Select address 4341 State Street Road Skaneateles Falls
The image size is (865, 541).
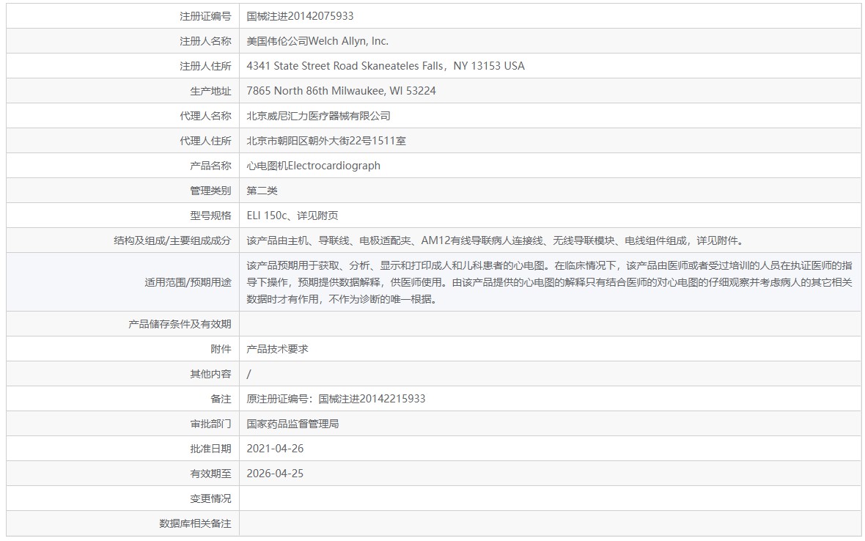tap(345, 66)
